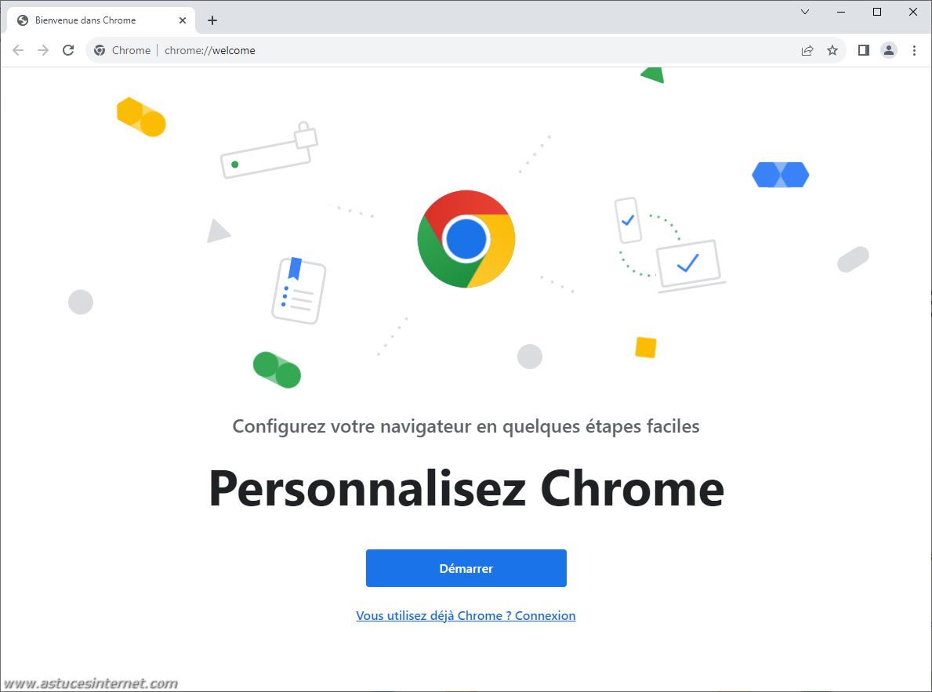Click the Personnalisez Chrome heading
This screenshot has width=932, height=692.
coord(466,489)
